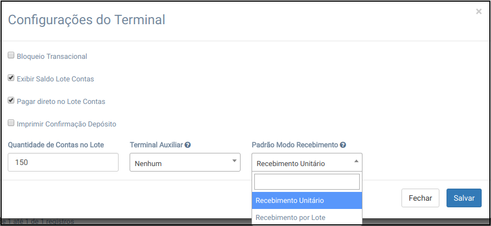Click the arrow on the Nenhum combo box
Viewport: 491px width, 226px height.
point(234,161)
